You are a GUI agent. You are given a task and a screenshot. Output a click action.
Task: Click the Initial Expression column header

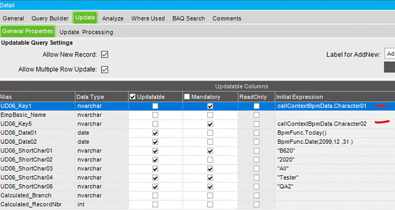[x=335, y=96]
